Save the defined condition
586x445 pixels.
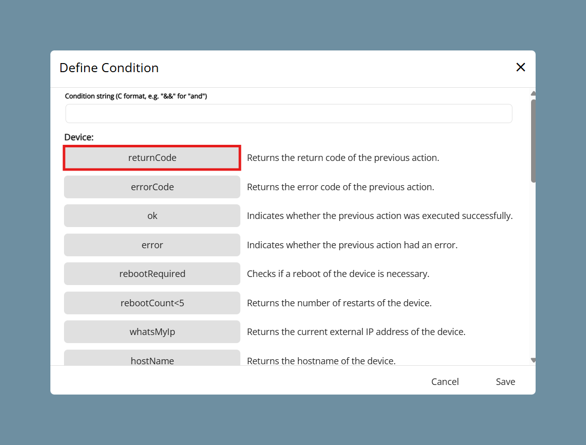(505, 381)
